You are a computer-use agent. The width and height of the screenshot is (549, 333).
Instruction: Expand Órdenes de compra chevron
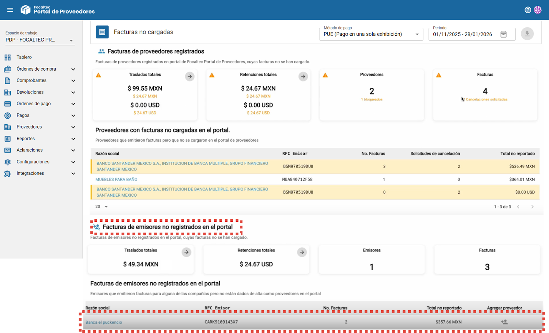coord(73,69)
